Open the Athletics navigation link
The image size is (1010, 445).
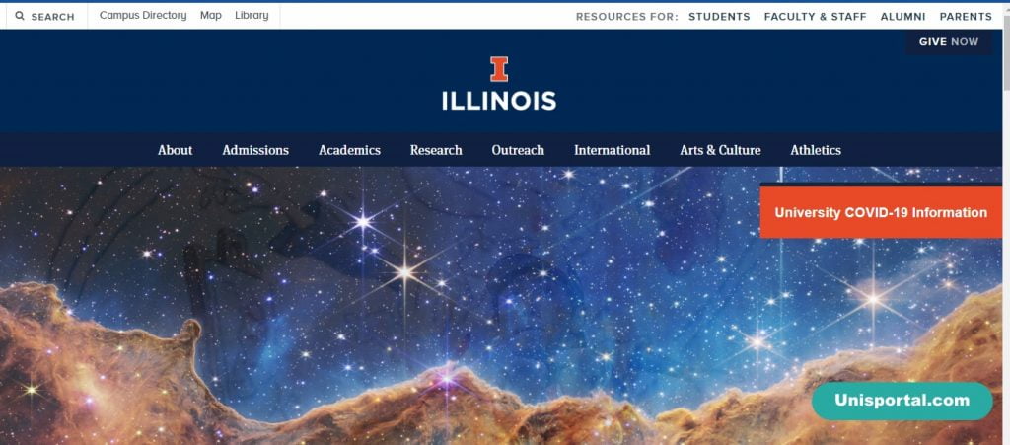(x=816, y=150)
